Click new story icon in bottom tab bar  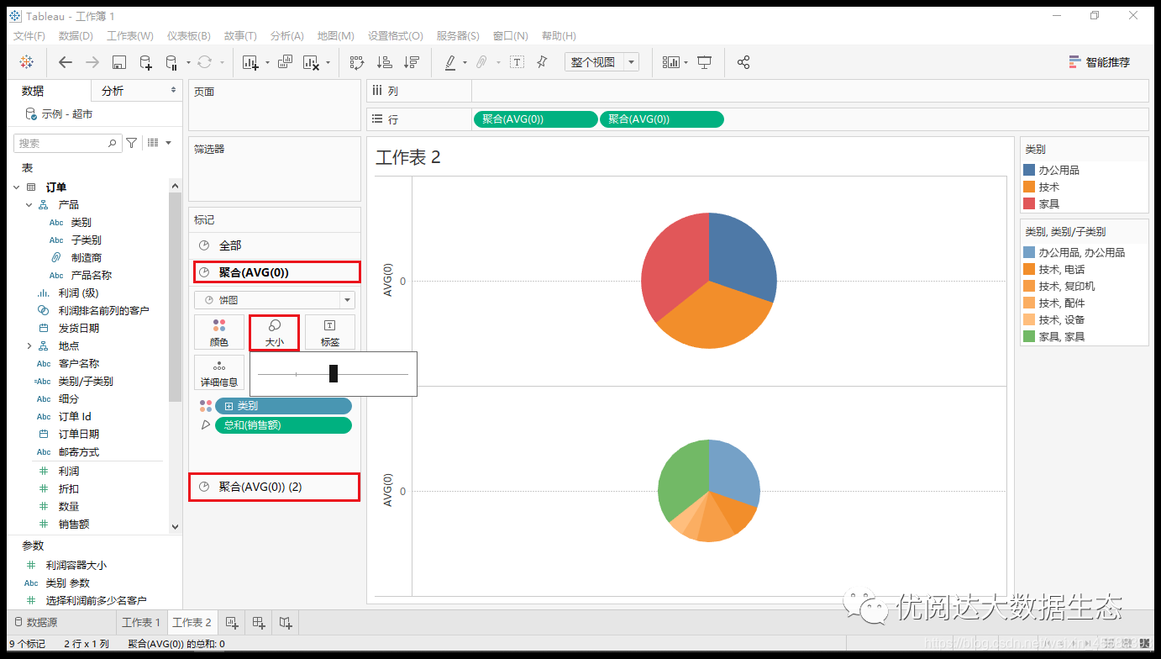[x=286, y=622]
